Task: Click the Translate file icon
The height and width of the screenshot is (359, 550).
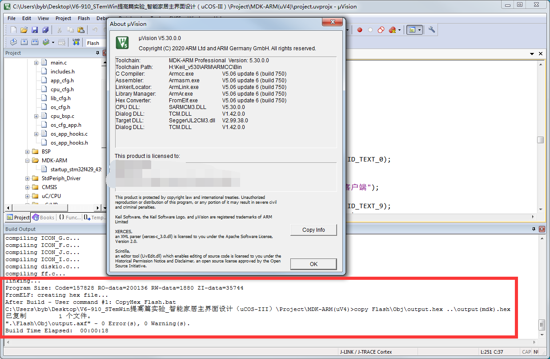Action: (13, 43)
